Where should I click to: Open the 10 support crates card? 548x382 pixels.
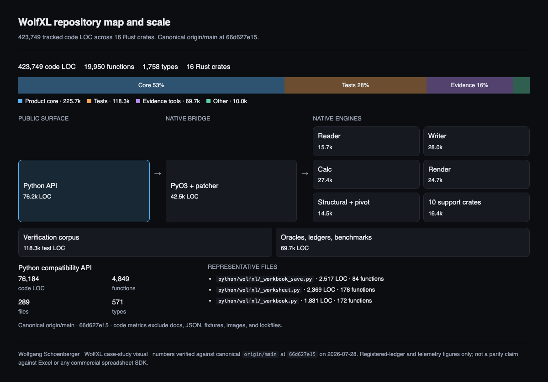(476, 207)
